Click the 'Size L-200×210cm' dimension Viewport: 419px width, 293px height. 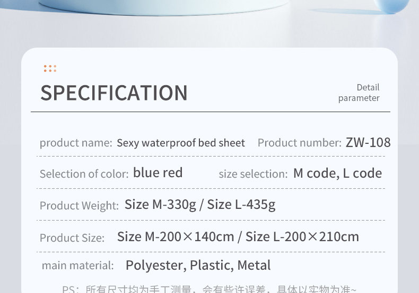(302, 236)
